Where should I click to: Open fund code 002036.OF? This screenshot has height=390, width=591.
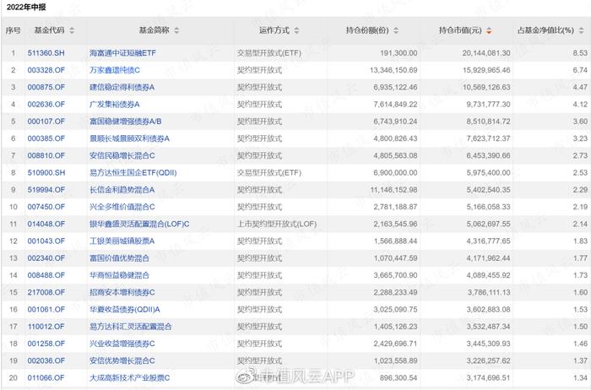point(46,360)
